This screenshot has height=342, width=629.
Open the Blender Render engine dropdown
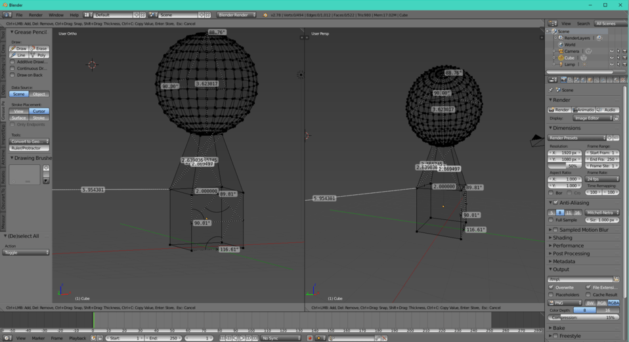(236, 15)
